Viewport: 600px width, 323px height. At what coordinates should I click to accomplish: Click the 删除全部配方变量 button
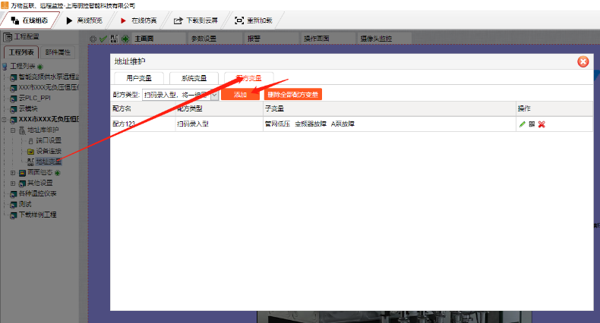pyautogui.click(x=293, y=95)
